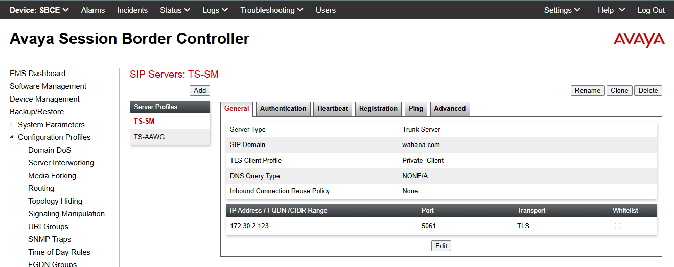
Task: Expand the Logs menu
Action: point(215,10)
